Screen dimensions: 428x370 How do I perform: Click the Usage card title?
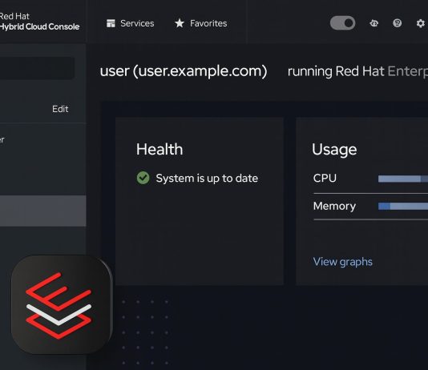pyautogui.click(x=334, y=150)
